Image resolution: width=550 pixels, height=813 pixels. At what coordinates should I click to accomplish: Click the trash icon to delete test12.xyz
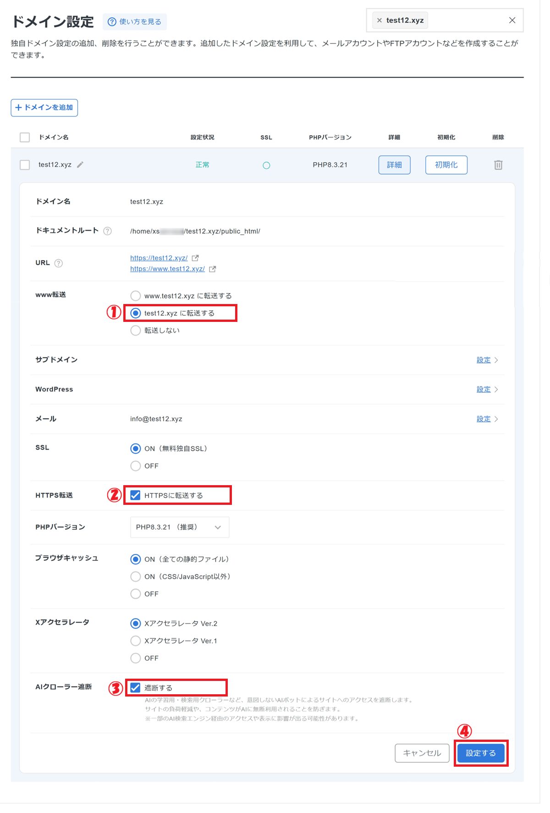498,165
